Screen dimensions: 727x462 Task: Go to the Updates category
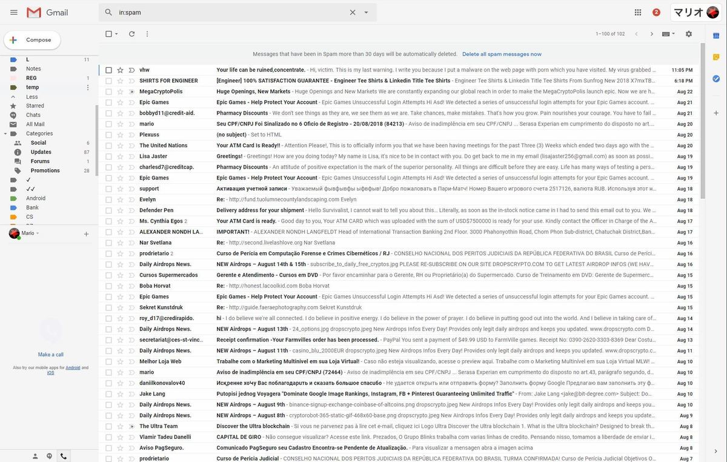tap(41, 152)
